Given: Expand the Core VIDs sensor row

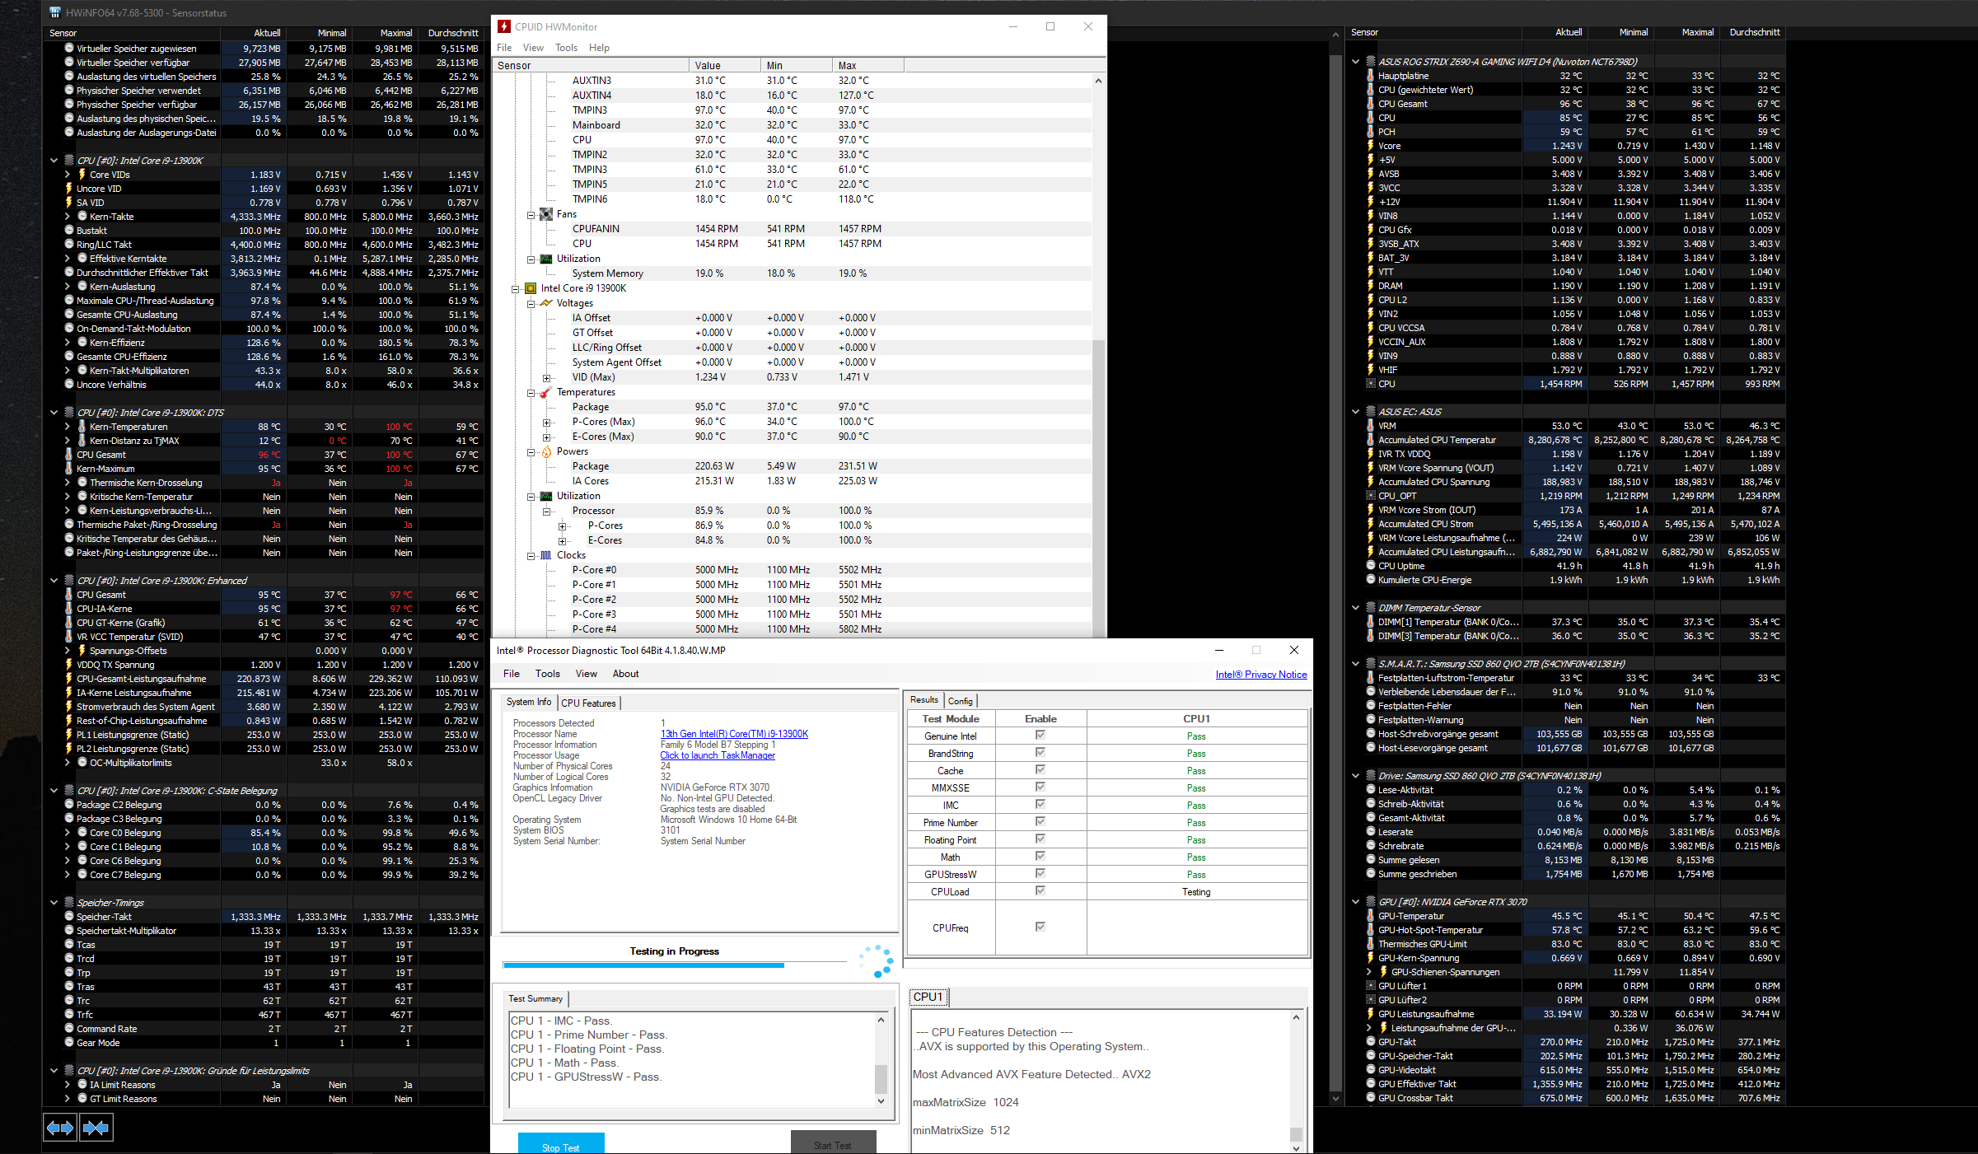Looking at the screenshot, I should (x=68, y=175).
